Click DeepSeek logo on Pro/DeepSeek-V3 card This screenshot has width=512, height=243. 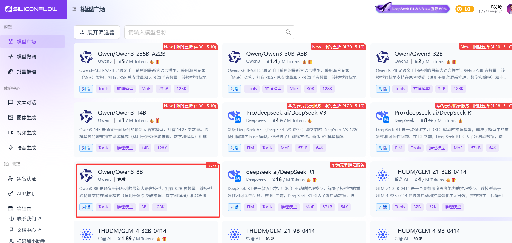point(235,116)
